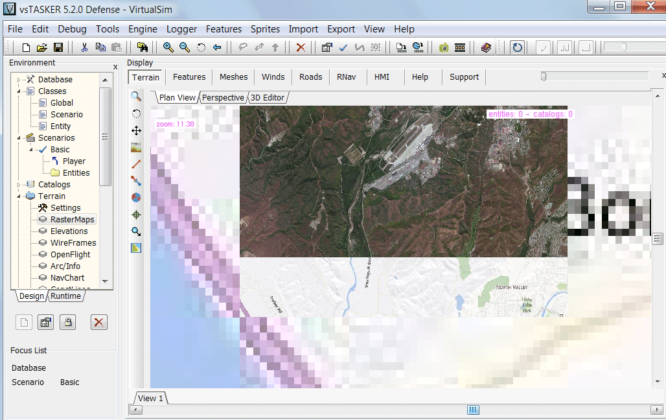Click the Zoom In magnifier toolbar icon
The width and height of the screenshot is (666, 420).
pos(168,47)
